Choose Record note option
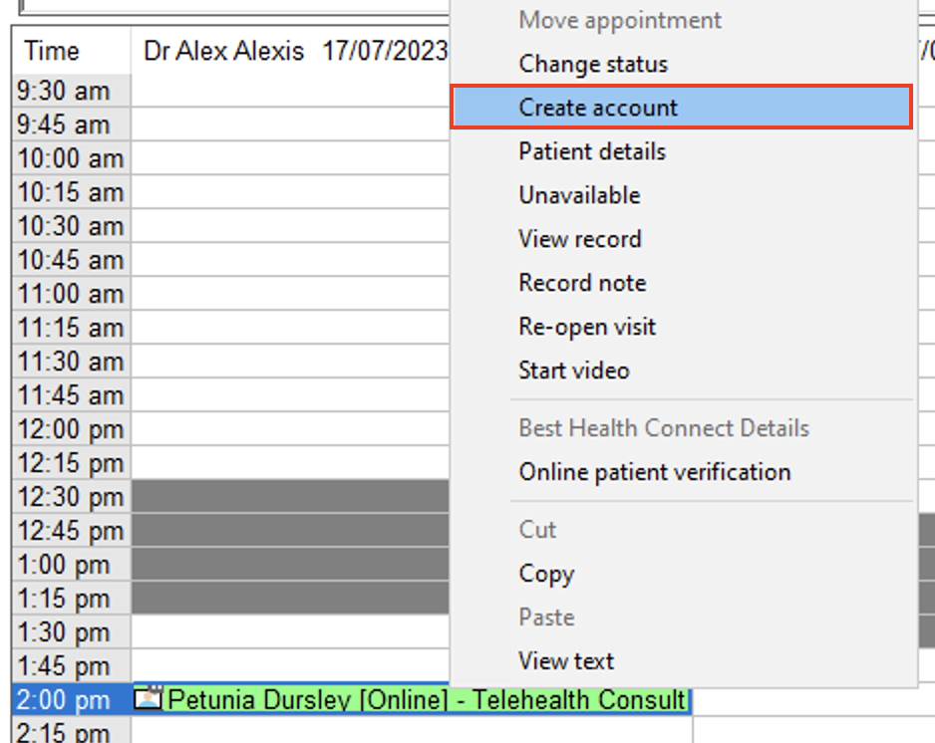Viewport: 935px width, 743px height. pyautogui.click(x=582, y=283)
